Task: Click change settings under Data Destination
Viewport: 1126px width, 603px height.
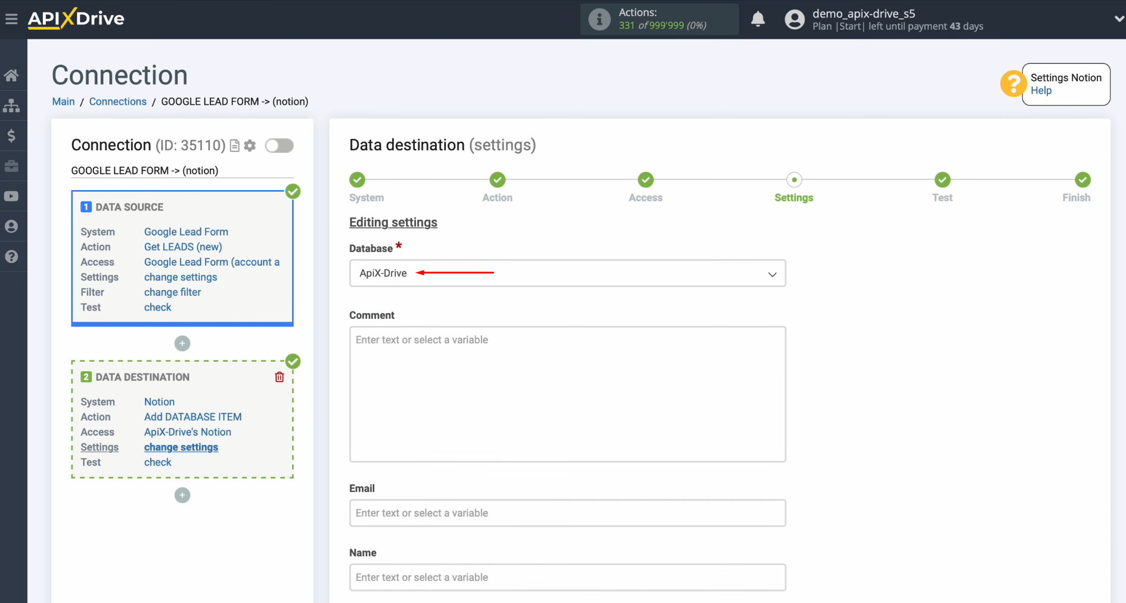Action: pos(181,447)
